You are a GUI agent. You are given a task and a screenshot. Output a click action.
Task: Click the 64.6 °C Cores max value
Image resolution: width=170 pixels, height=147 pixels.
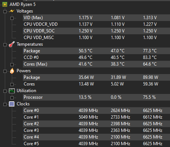pyautogui.click(x=150, y=64)
